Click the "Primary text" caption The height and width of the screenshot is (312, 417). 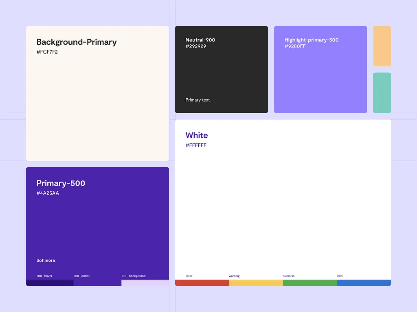(198, 100)
